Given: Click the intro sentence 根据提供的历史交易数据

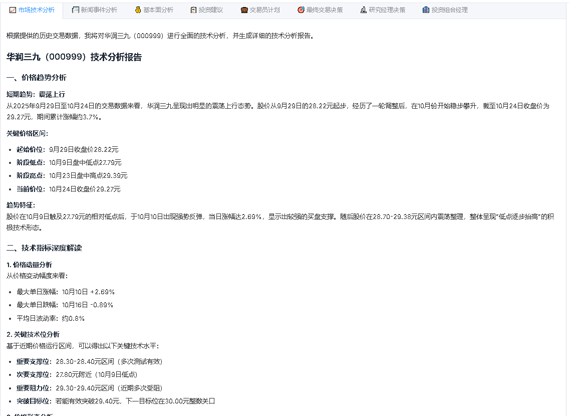Looking at the screenshot, I should (x=161, y=36).
